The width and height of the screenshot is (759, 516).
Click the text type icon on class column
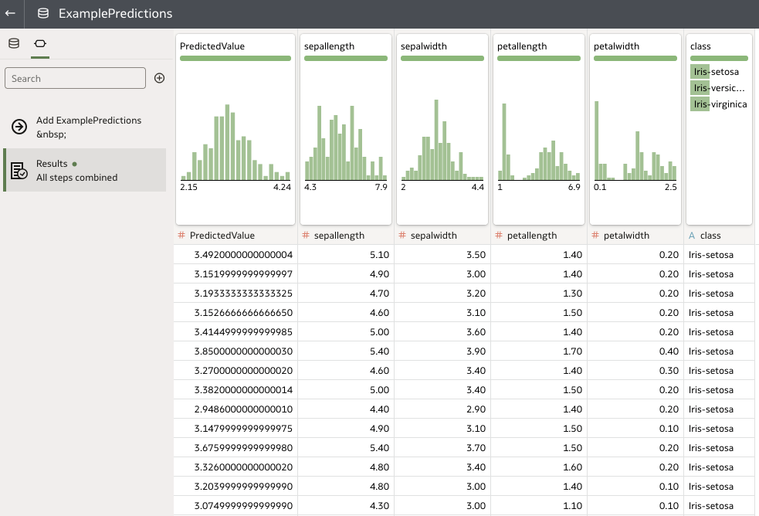pos(693,236)
